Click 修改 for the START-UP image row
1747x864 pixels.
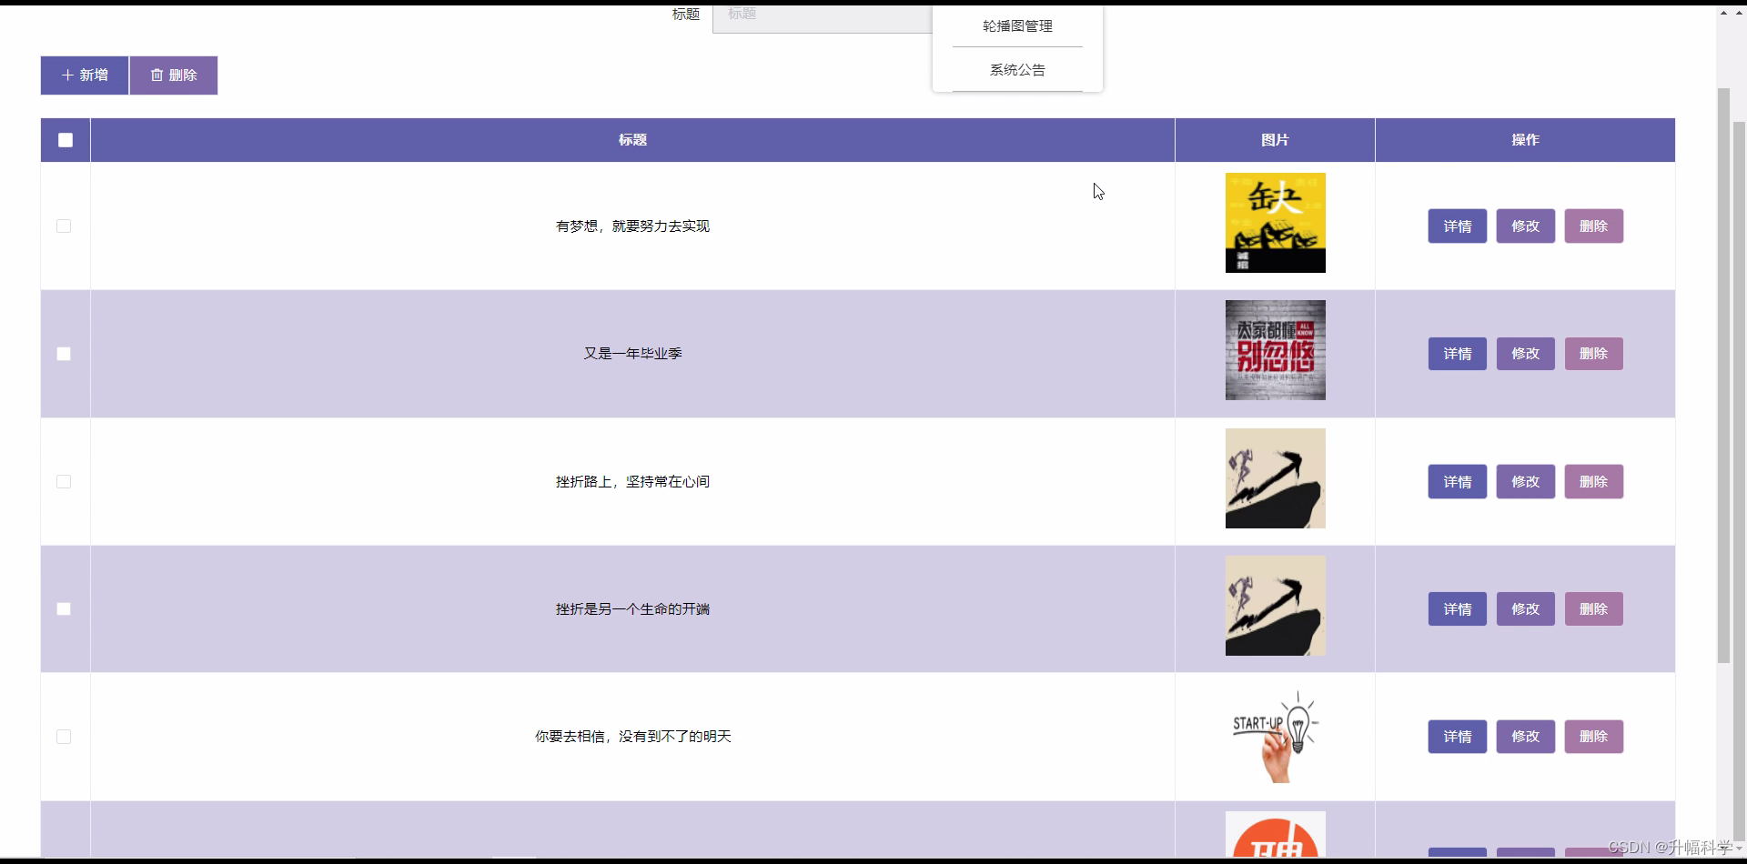point(1525,737)
